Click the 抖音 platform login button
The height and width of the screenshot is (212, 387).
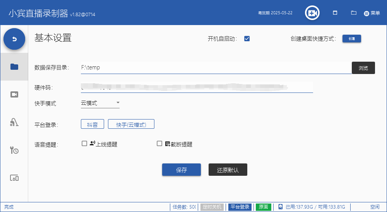[92, 124]
